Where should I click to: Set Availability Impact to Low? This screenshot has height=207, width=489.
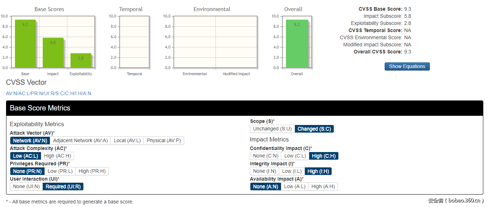coord(295,186)
